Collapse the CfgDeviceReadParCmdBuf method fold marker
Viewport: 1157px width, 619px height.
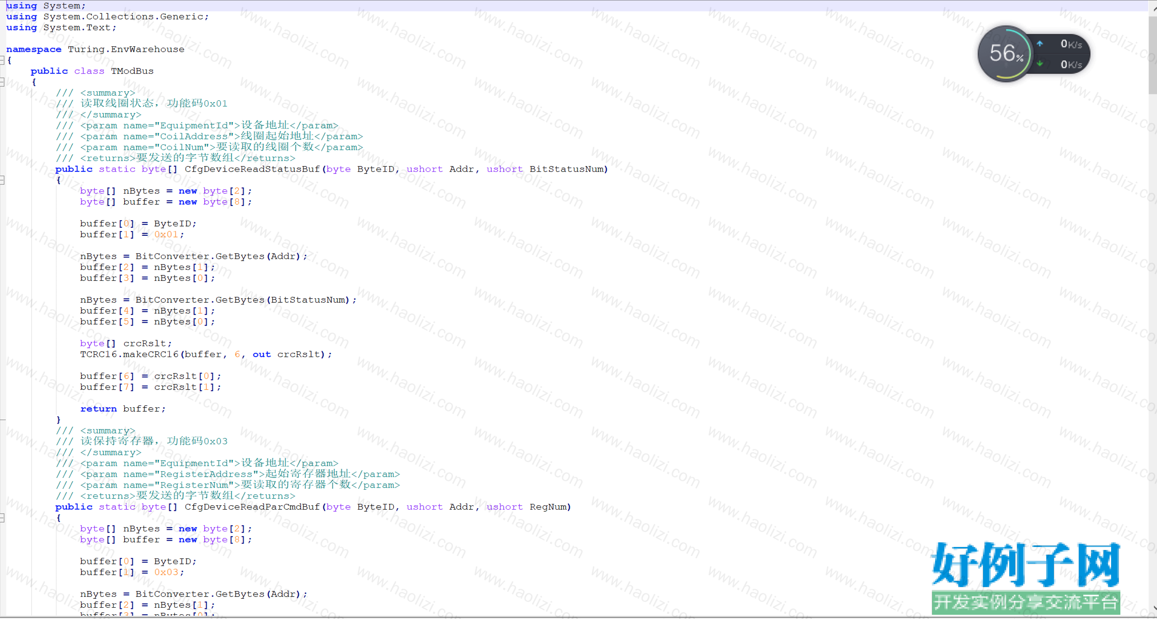2,518
